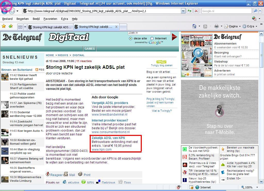This screenshot has height=191, width=264.
Task: Click the newspaper front page magnifier thumbnail
Action: [x=197, y=56]
